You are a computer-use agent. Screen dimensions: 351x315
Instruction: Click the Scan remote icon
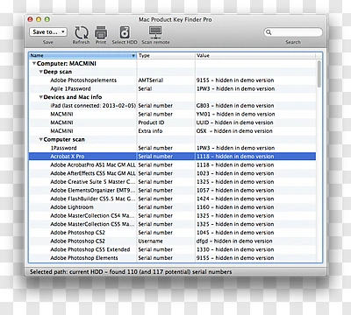pos(155,32)
